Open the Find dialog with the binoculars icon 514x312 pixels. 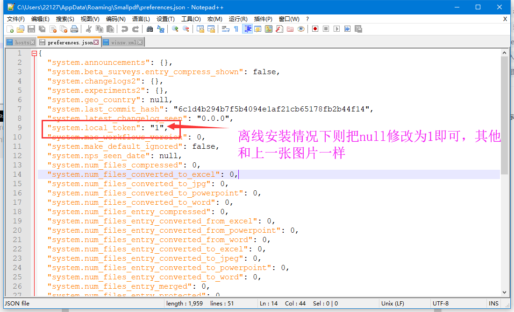(150, 29)
